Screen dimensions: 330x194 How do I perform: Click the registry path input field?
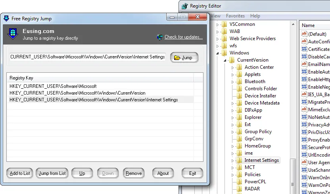pyautogui.click(x=87, y=57)
